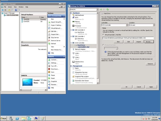Click the Import Virtual Machine icon

(x=49, y=22)
